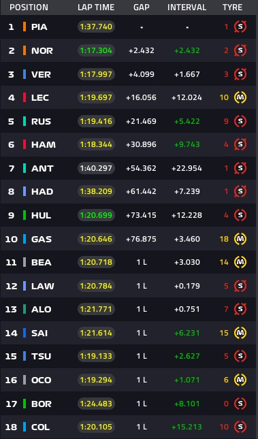Select the INTERVAL column header

[187, 7]
